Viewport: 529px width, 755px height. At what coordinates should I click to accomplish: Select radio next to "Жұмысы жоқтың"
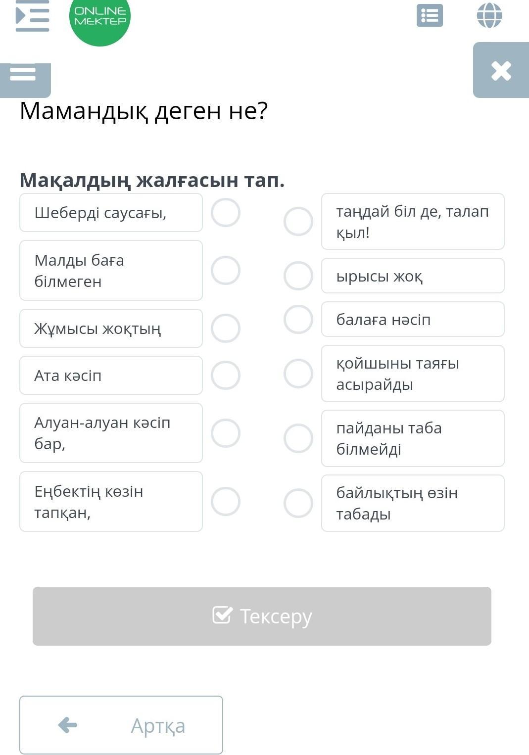[x=226, y=329]
